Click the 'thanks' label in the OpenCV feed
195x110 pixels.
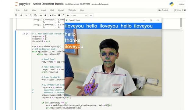pos(73,40)
